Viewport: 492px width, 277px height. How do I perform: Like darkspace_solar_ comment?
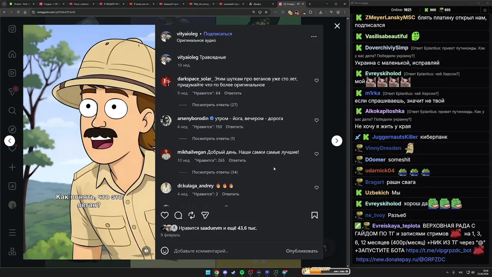tap(317, 81)
